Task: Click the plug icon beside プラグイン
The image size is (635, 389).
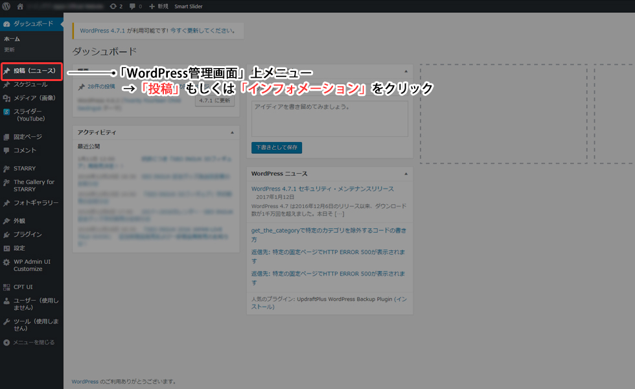Action: pyautogui.click(x=6, y=235)
